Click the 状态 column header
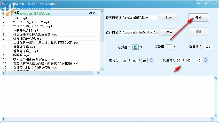The height and width of the screenshot is (123, 219). pos(90,13)
